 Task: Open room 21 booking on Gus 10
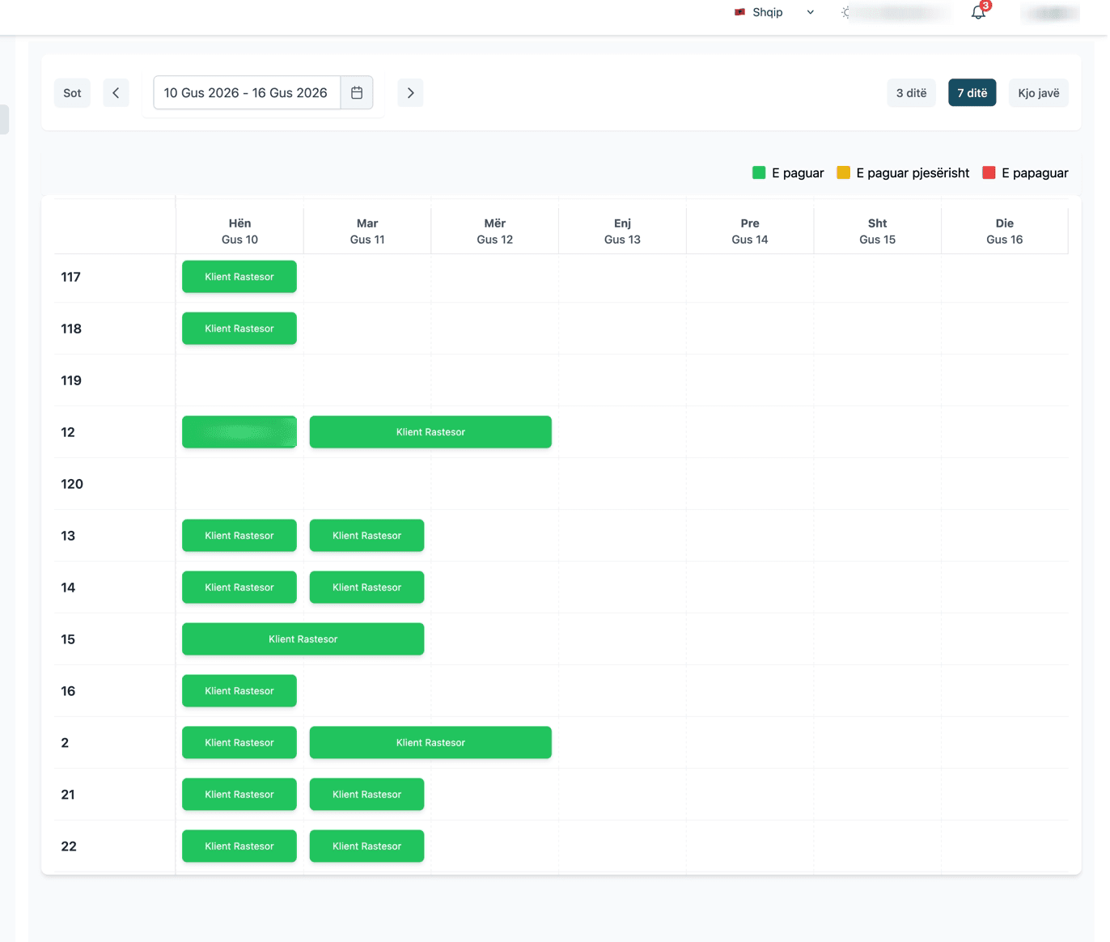click(239, 795)
